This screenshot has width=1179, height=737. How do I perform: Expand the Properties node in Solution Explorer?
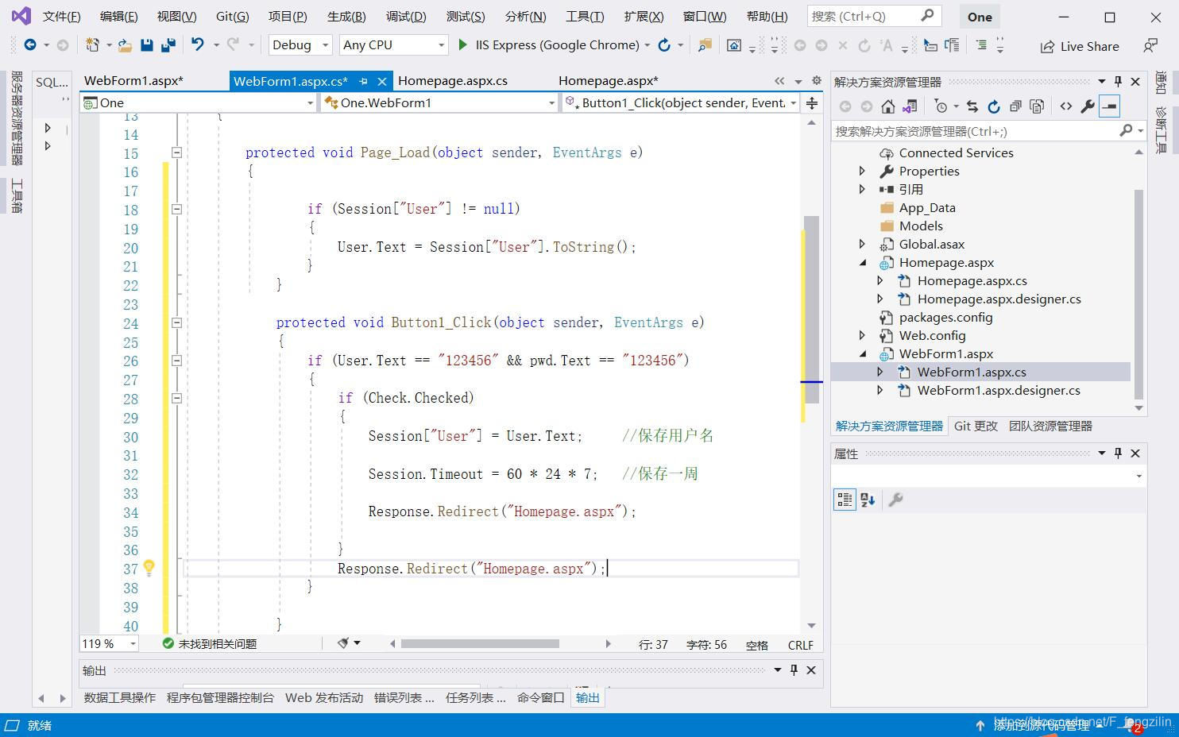coord(862,171)
